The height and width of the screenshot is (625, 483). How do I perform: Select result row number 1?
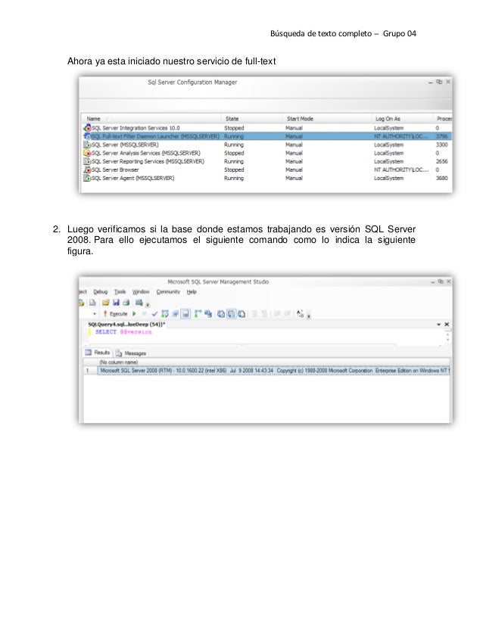(90, 371)
